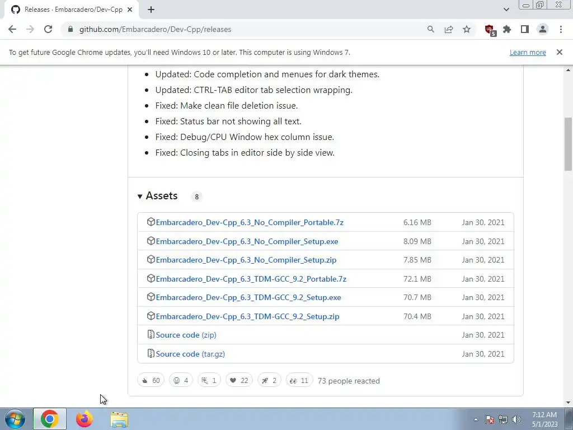This screenshot has width=573, height=430.
Task: Click the lock icon in address bar
Action: click(x=71, y=29)
